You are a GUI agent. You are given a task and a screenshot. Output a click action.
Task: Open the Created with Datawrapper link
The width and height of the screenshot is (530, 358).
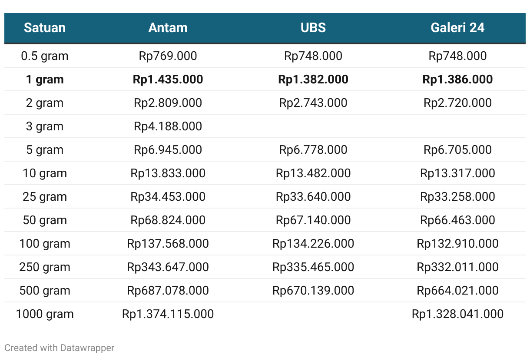click(60, 348)
